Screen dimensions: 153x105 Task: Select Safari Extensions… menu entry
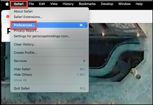pyautogui.click(x=50, y=17)
